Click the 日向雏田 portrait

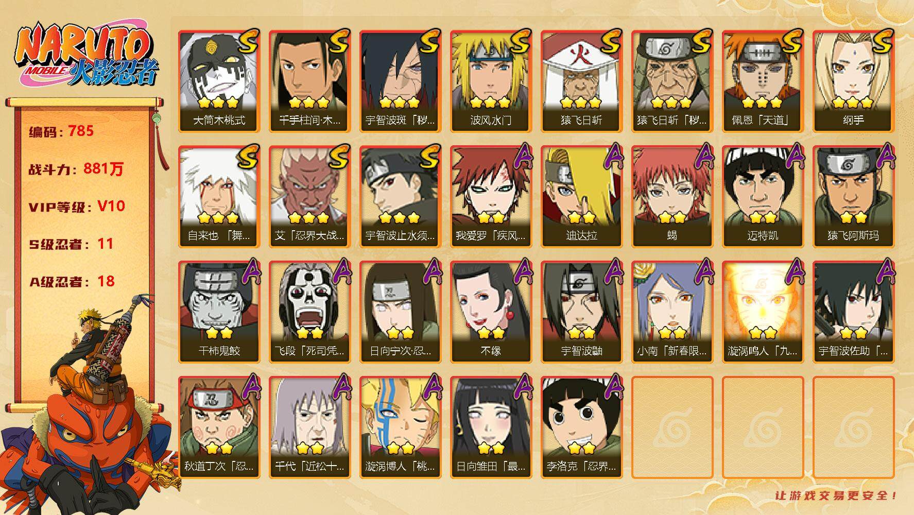pos(491,427)
